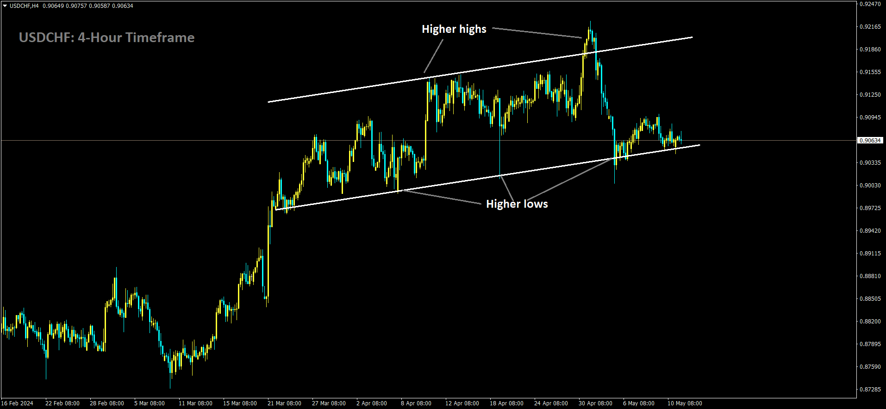Open the chart menu triangle beside USDCHF,H4
886x409 pixels.
click(x=5, y=6)
